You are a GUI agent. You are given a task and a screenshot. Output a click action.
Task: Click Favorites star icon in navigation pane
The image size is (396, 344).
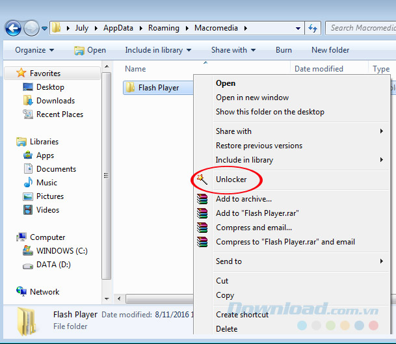(21, 73)
